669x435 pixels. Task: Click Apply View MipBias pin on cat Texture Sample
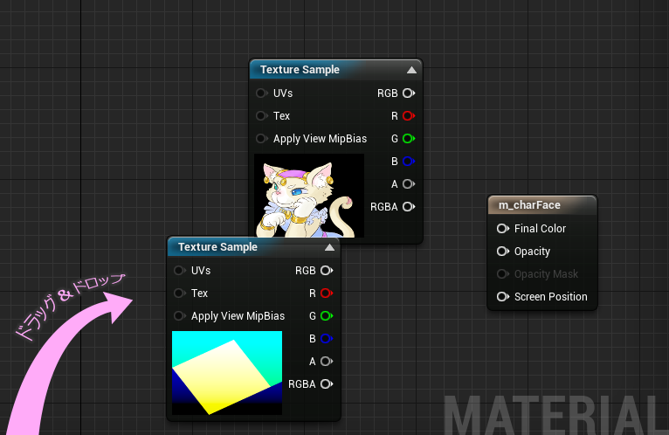click(x=261, y=139)
